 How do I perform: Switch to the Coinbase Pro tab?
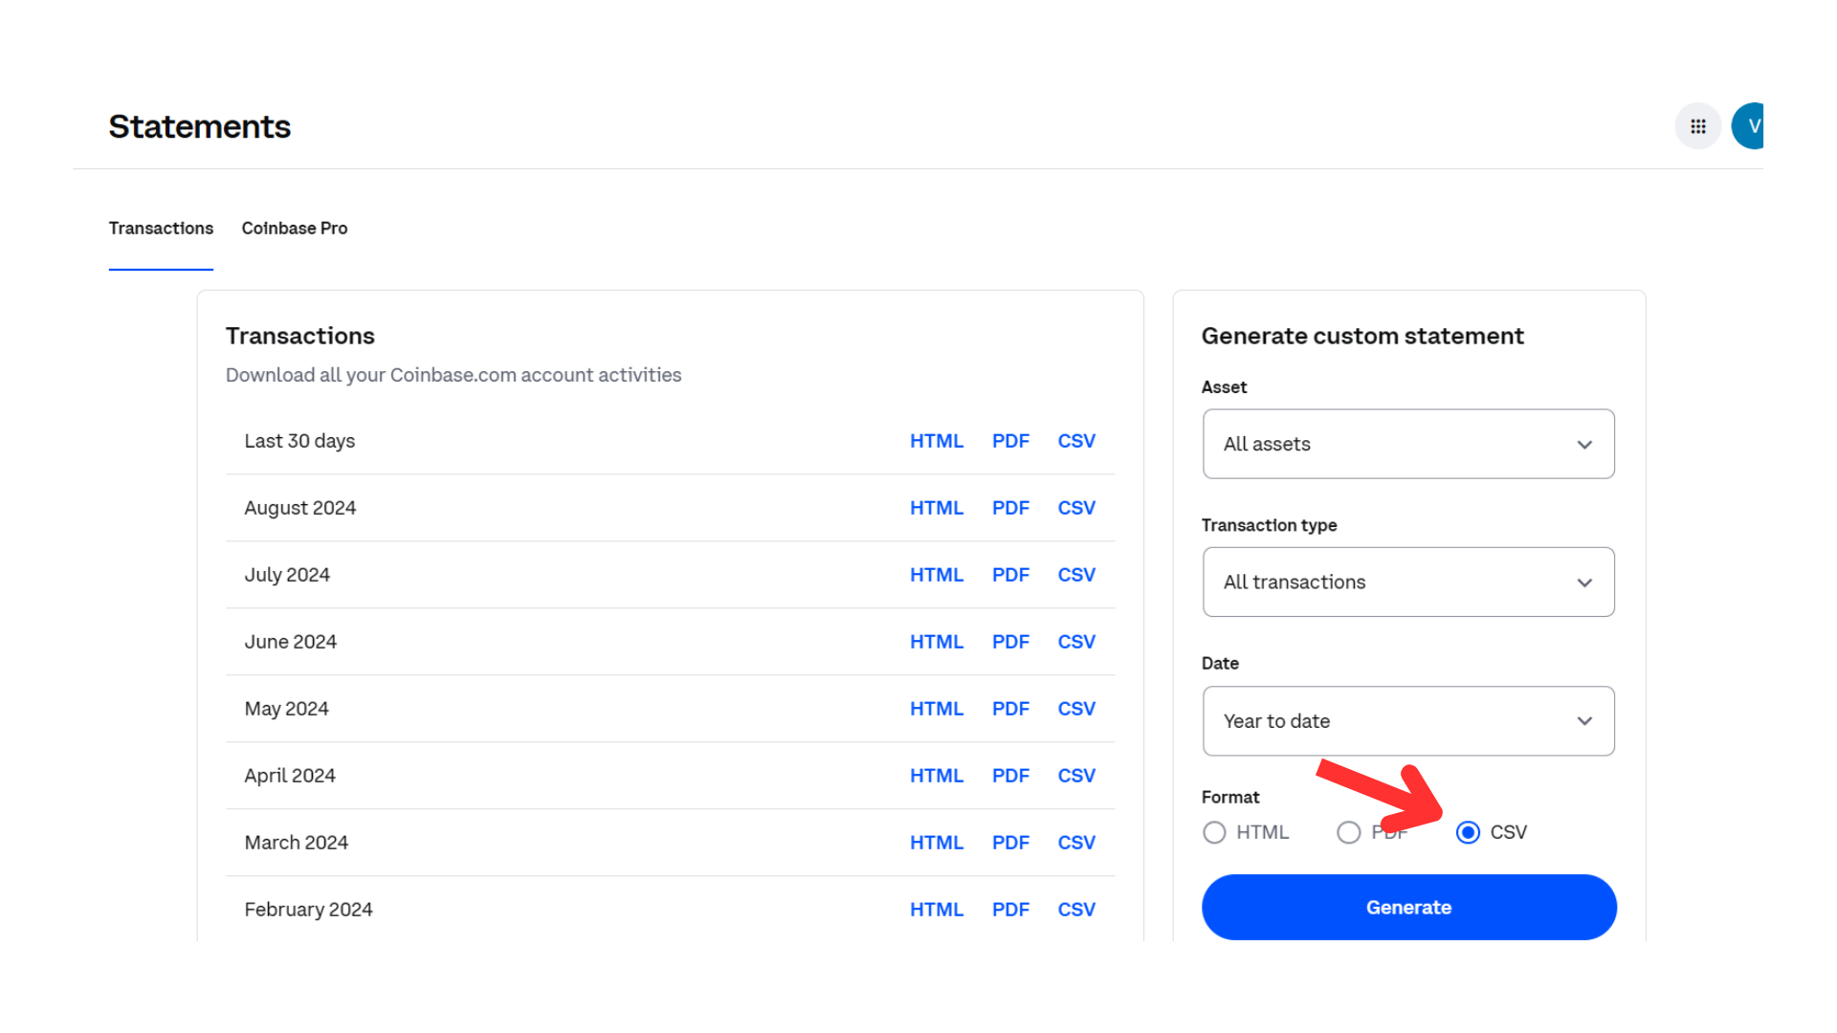294,229
